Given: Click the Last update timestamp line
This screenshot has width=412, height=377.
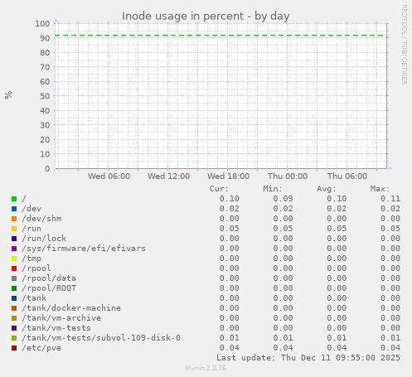Looking at the screenshot, I should [308, 358].
